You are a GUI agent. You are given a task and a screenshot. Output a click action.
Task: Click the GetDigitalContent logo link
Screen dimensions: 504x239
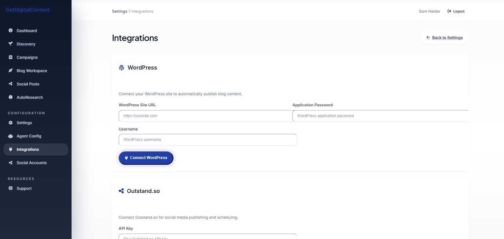click(x=28, y=10)
